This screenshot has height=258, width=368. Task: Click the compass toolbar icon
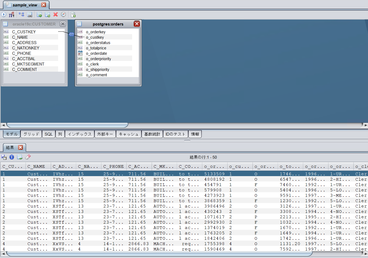click(63, 14)
